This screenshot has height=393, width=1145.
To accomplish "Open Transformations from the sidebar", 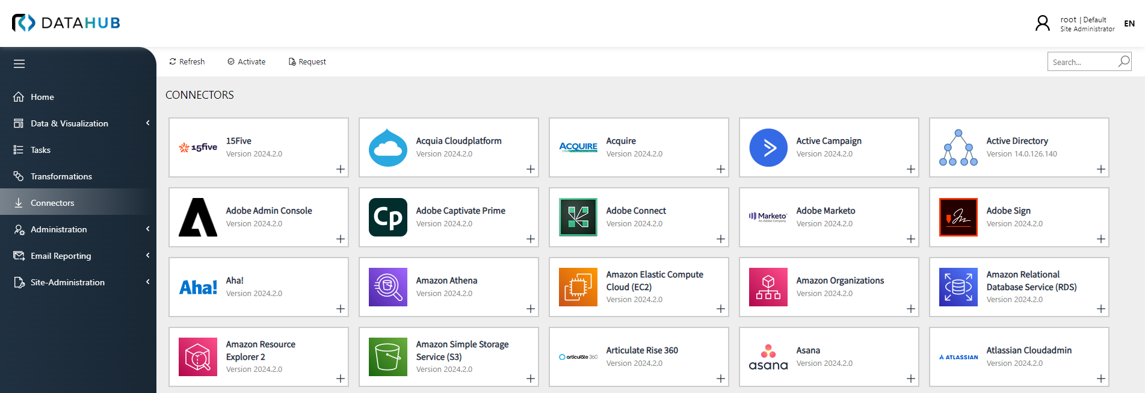I will click(x=61, y=176).
